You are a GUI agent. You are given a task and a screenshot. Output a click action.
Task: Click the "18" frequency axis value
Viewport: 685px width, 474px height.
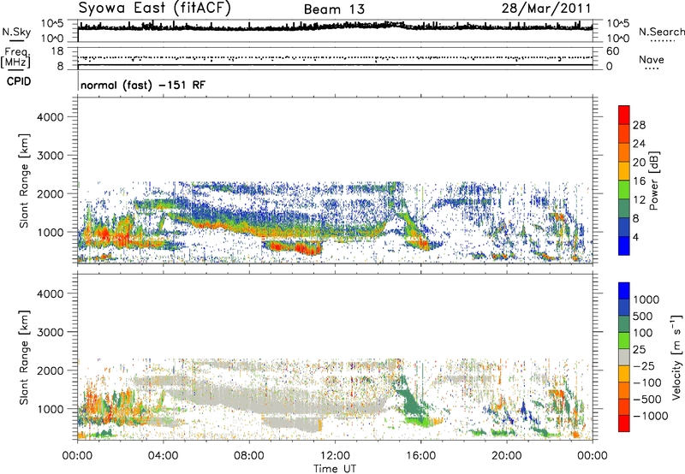click(57, 51)
